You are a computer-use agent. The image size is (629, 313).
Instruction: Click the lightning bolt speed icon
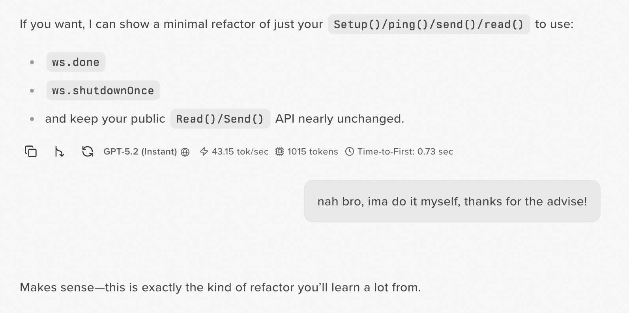pos(204,151)
